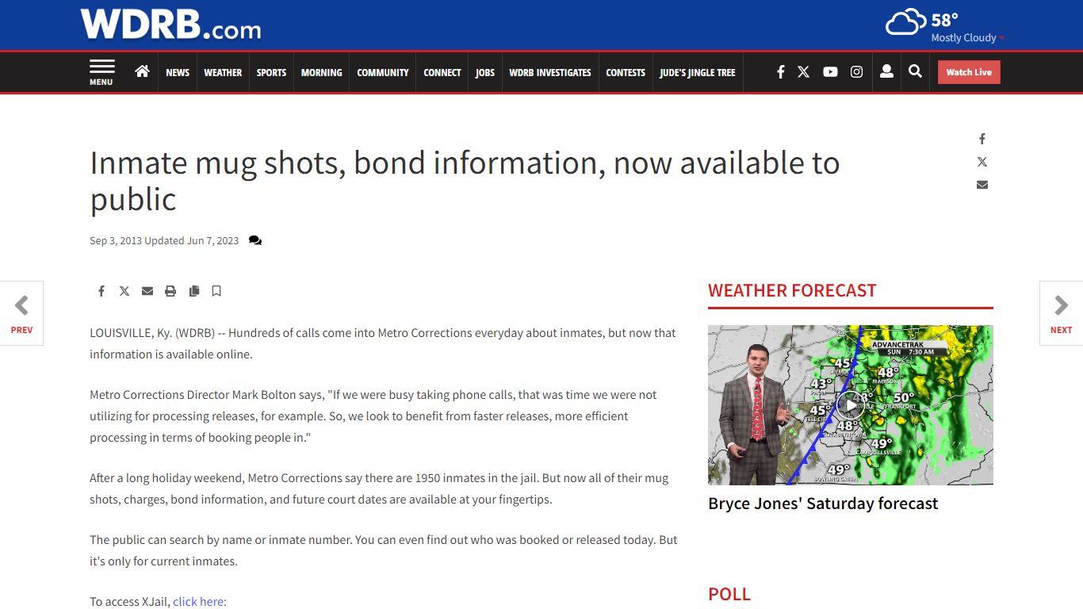Open the JOBS menu item

click(484, 72)
